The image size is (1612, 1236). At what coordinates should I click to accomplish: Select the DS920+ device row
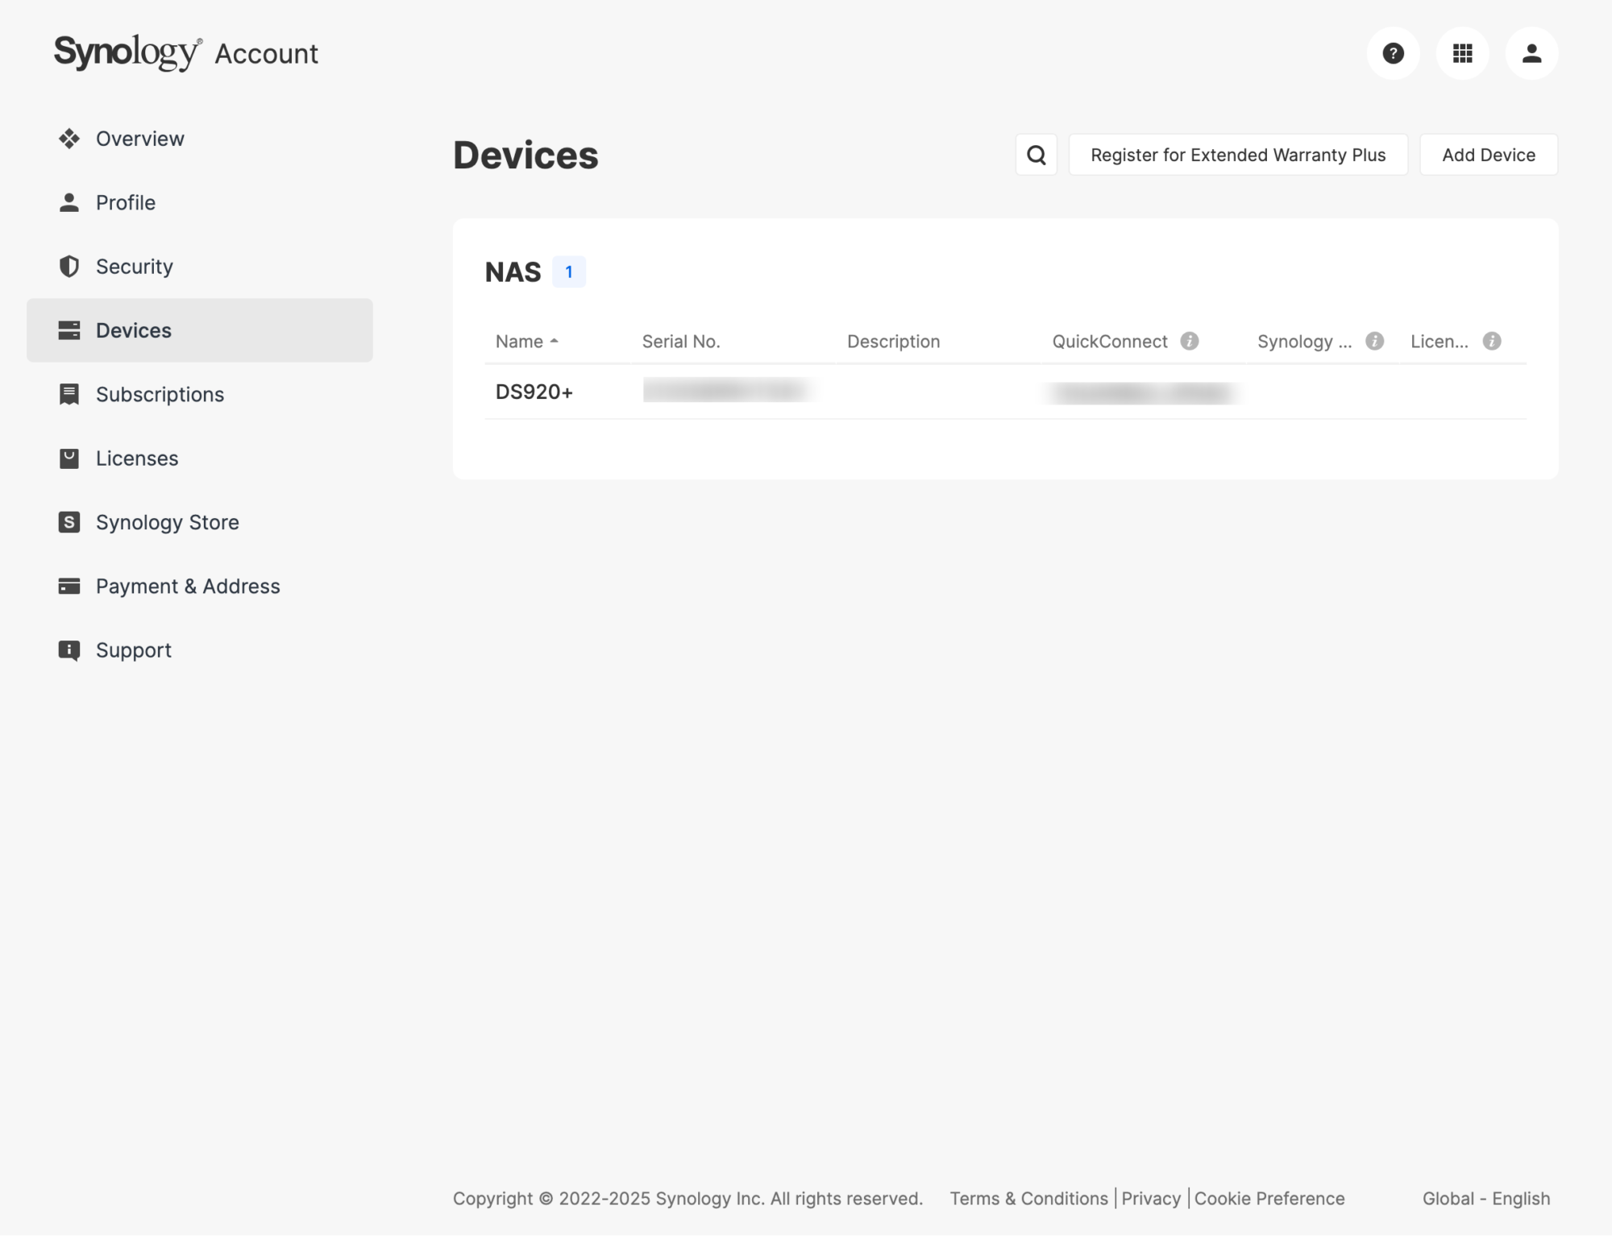(x=534, y=392)
